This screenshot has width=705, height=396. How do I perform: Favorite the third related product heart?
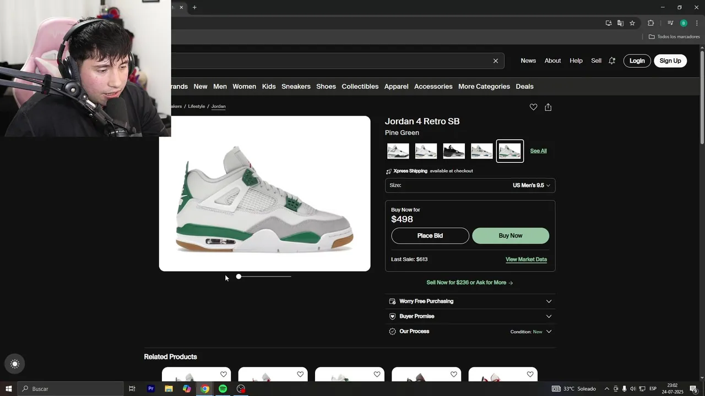[377, 375]
